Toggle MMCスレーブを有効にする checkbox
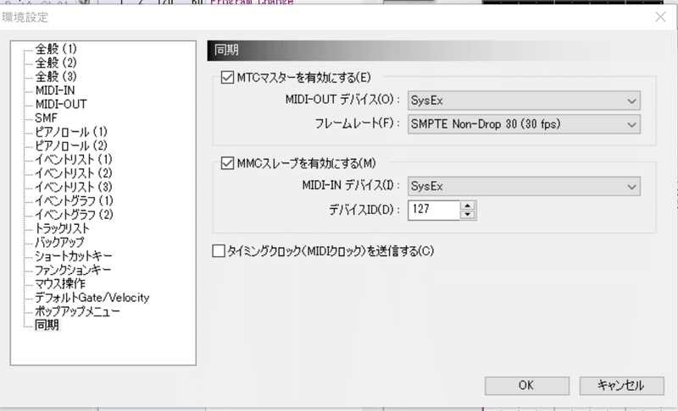The height and width of the screenshot is (411, 678). [227, 163]
